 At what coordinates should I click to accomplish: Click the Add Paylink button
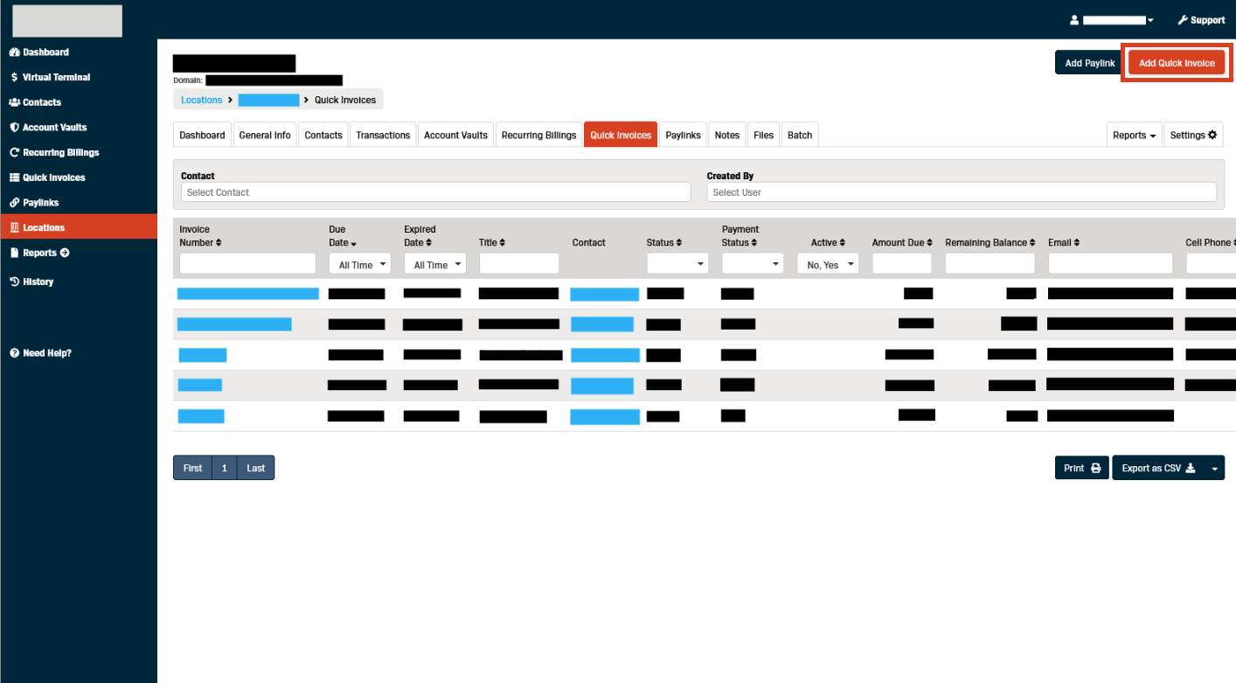pos(1090,63)
